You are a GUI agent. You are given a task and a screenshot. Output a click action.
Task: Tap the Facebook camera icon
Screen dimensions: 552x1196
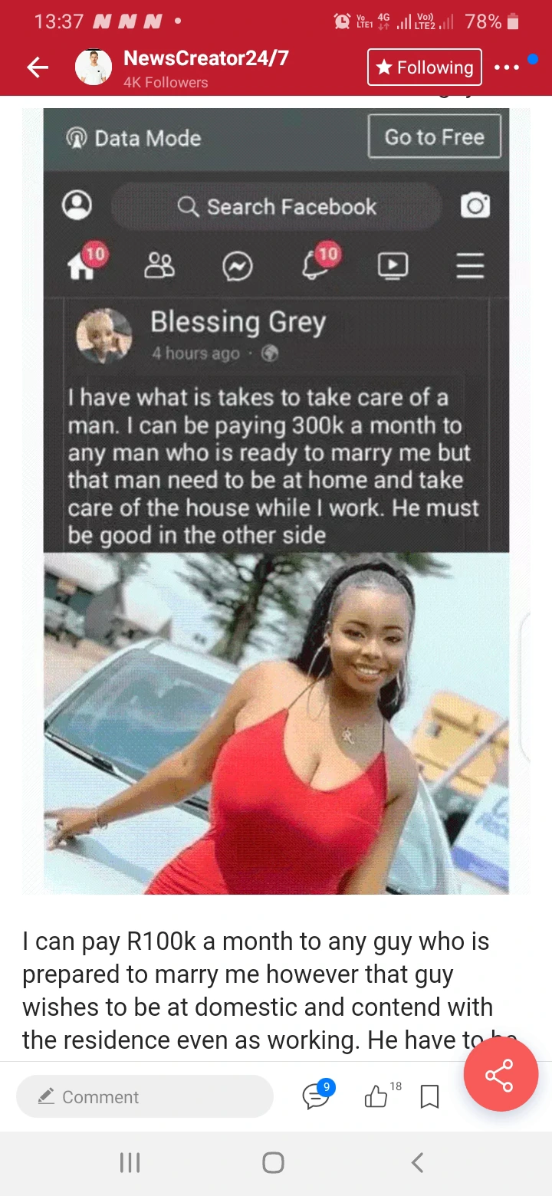(475, 206)
